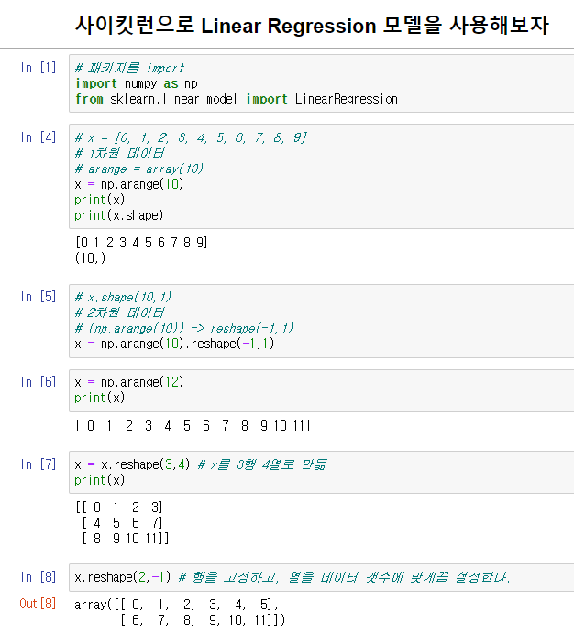Click the output row '[ 0 1 2 ... 10 11]'
Viewport: 574px width, 644px height.
pos(193,426)
